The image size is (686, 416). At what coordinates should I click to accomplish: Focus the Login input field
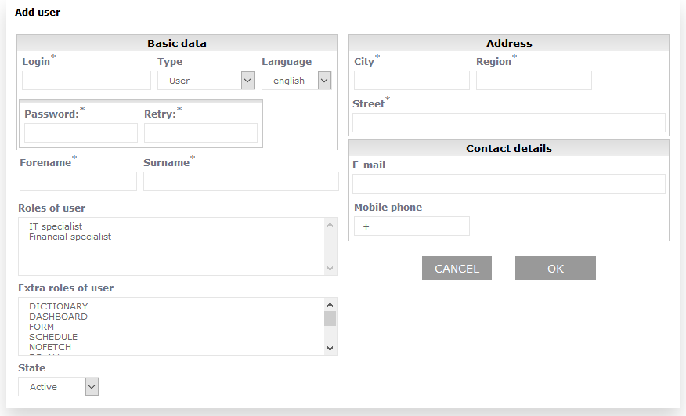point(86,81)
